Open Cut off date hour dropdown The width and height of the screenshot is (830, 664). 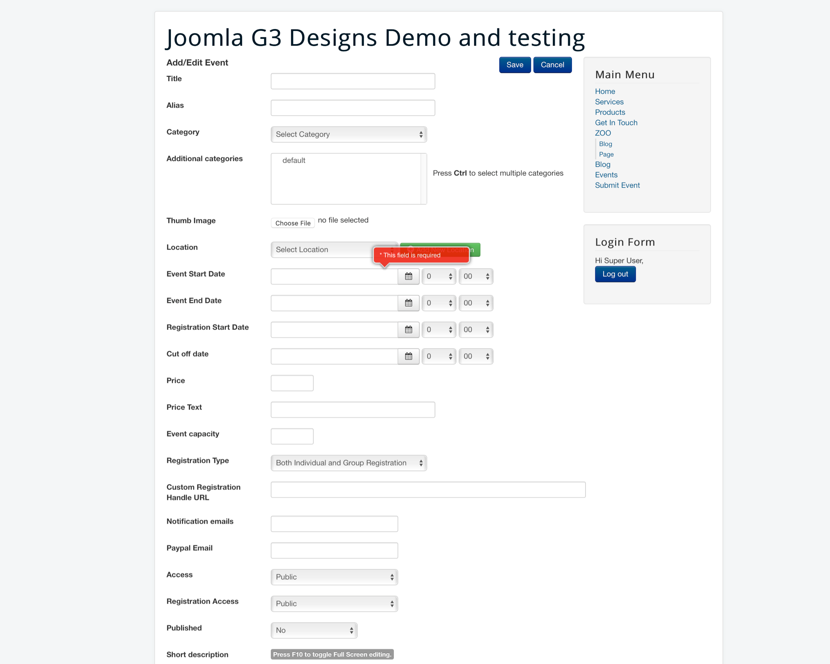439,356
